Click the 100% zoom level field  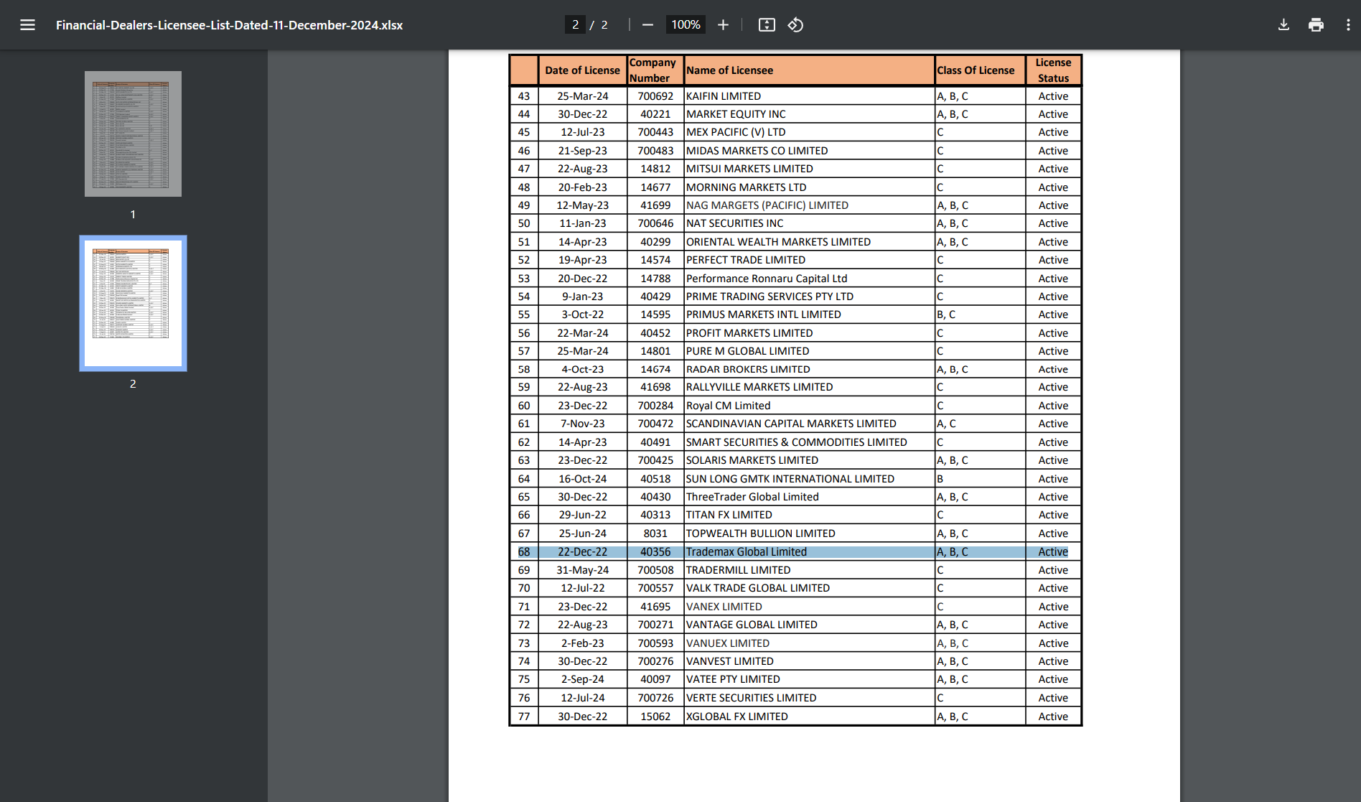pyautogui.click(x=686, y=25)
